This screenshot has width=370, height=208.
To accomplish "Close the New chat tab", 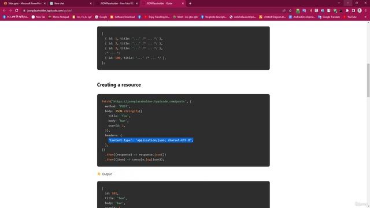I will tap(91, 3).
